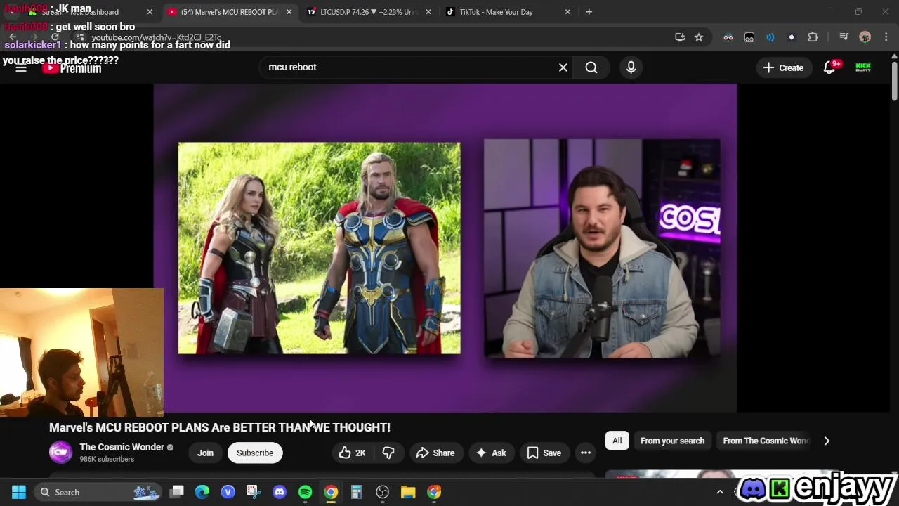899x506 pixels.
Task: Open Task View from the taskbar
Action: [177, 492]
